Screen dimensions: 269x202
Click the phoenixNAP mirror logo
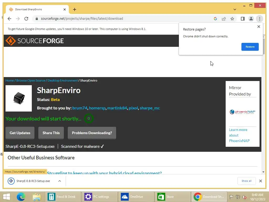pyautogui.click(x=242, y=112)
